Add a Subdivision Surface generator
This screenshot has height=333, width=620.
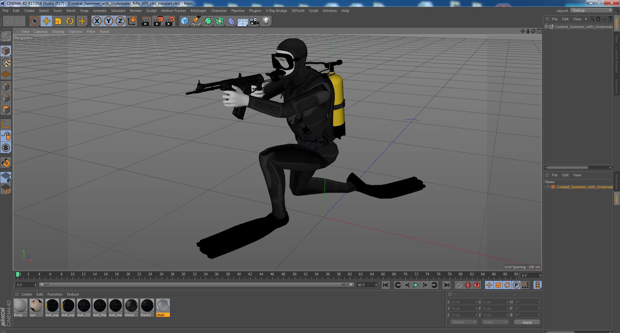click(x=208, y=21)
